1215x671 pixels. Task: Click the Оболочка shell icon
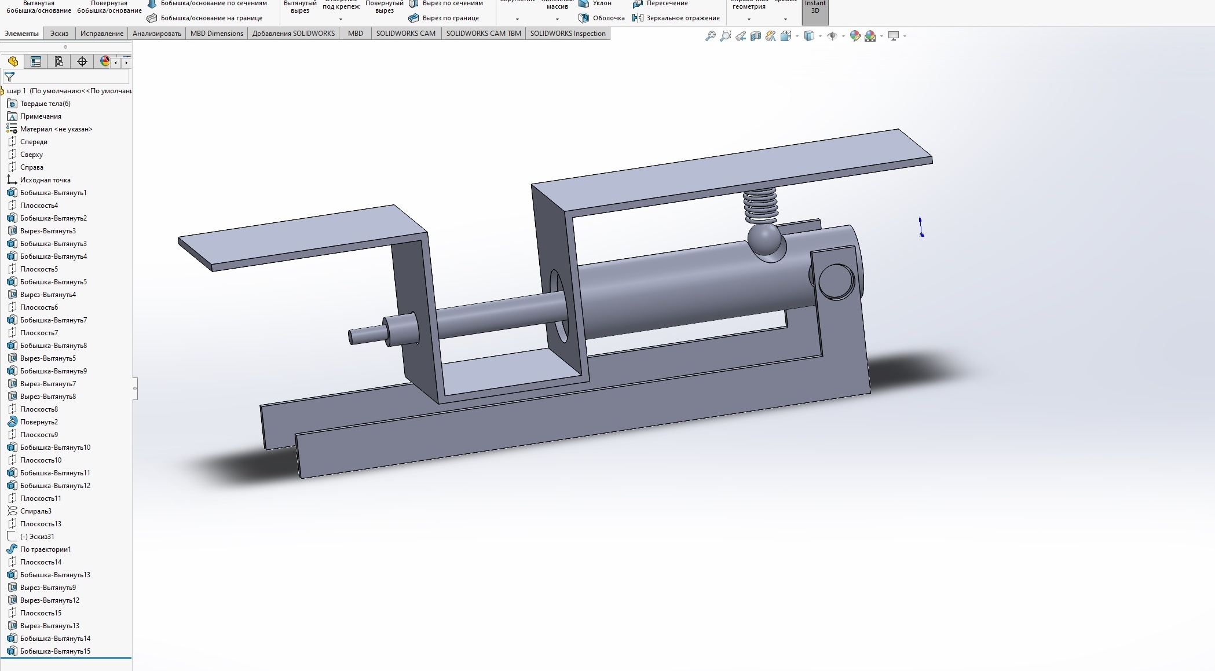click(584, 18)
